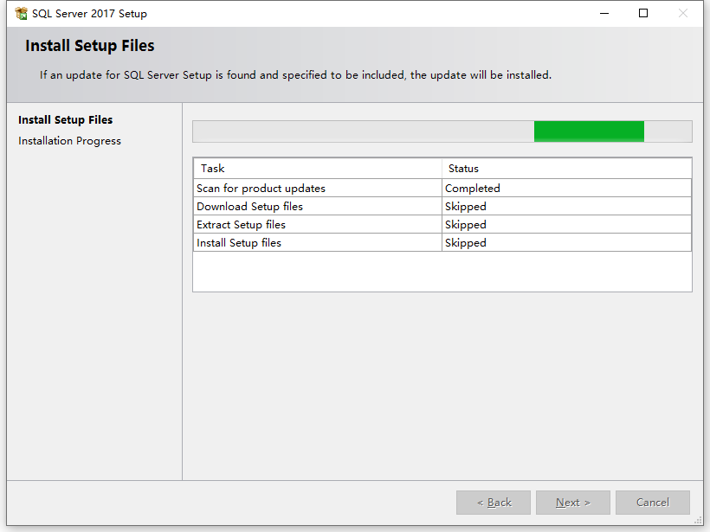Click the Status column header
This screenshot has height=532, width=710.
coord(566,169)
